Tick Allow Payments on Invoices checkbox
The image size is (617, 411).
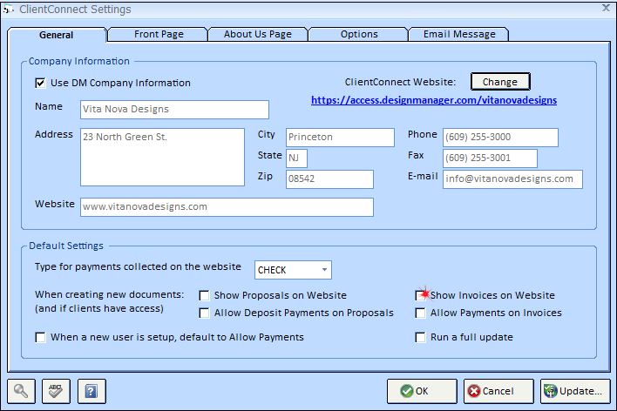[x=420, y=313]
